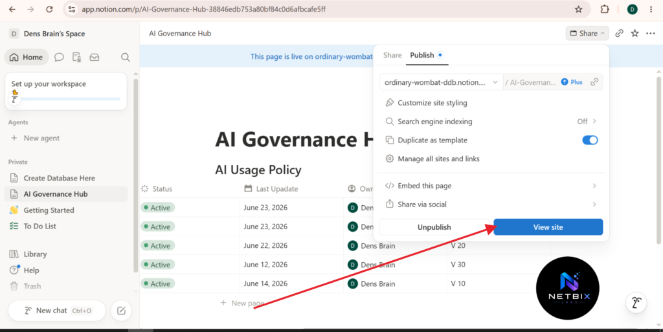Click the June 14, 2026 date cell
This screenshot has height=332, width=663.
pos(291,284)
